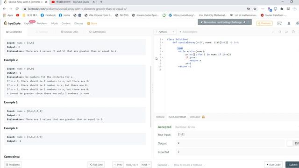The height and width of the screenshot is (168, 299).
Task: Switch to the Description tab
Action: tap(14, 32)
